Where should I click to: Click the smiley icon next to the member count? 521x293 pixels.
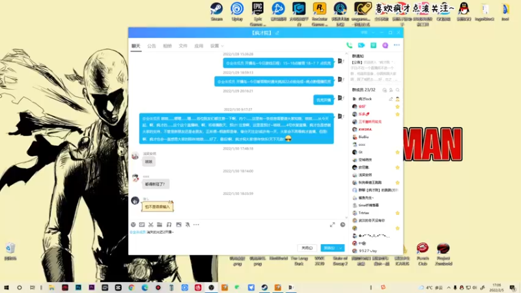click(x=384, y=90)
